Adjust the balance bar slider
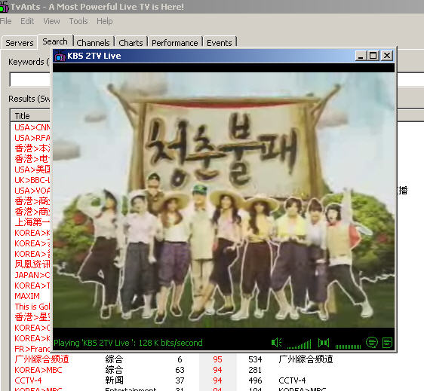The image size is (424, 391). [348, 347]
